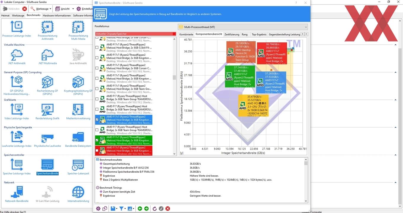Open Speicher Leistungs-Index benchmark

coord(17,167)
